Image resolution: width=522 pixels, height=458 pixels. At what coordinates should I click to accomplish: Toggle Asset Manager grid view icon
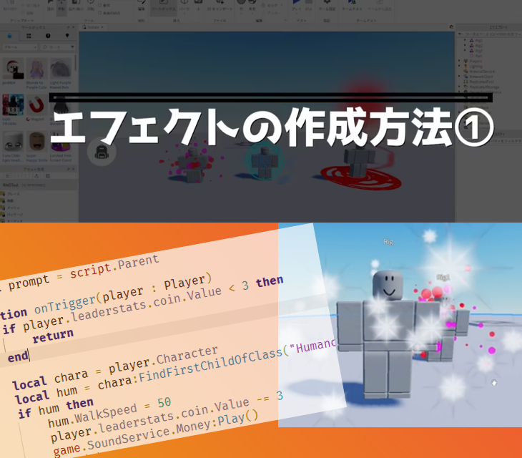pos(48,176)
